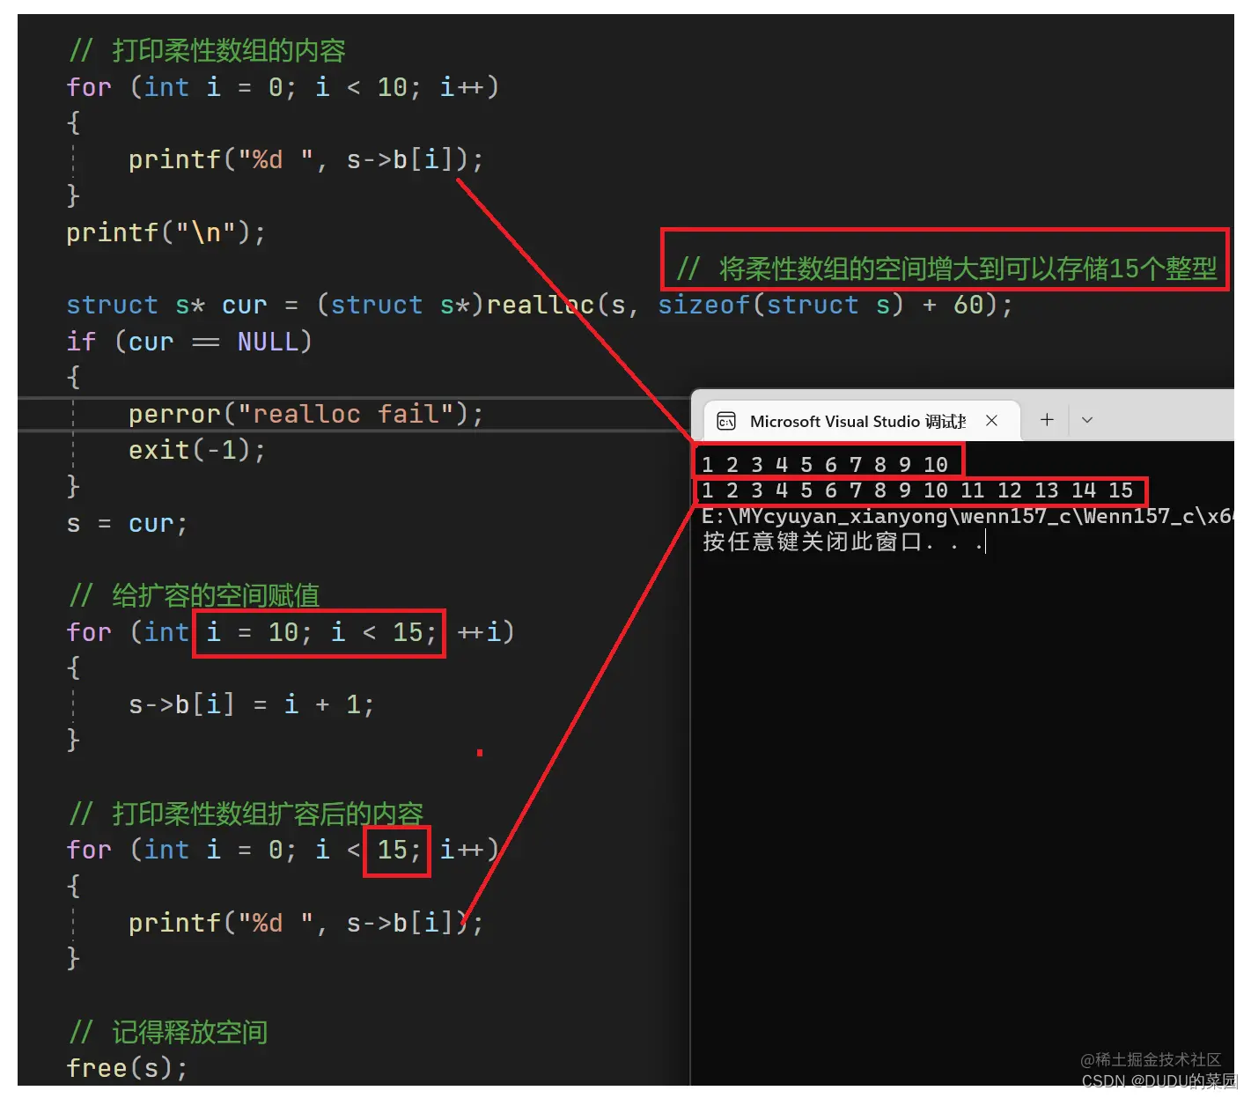1251x1098 pixels.
Task: Click the console output line ending in 10
Action: [825, 464]
